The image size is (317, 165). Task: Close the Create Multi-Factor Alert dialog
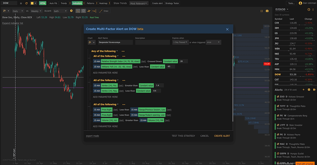click(227, 29)
